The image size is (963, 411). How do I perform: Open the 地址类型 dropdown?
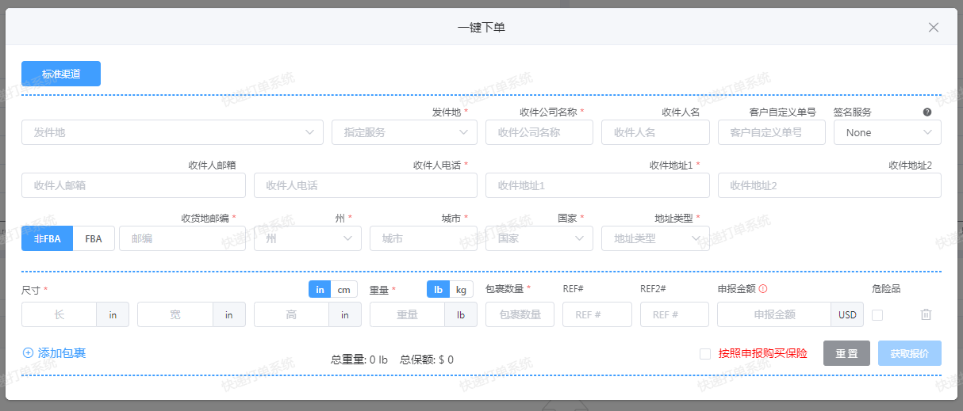coord(655,238)
